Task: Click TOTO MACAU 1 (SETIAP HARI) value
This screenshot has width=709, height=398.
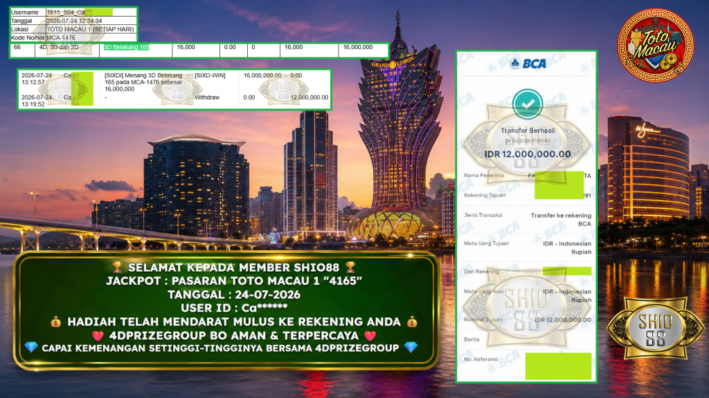Action: click(91, 29)
